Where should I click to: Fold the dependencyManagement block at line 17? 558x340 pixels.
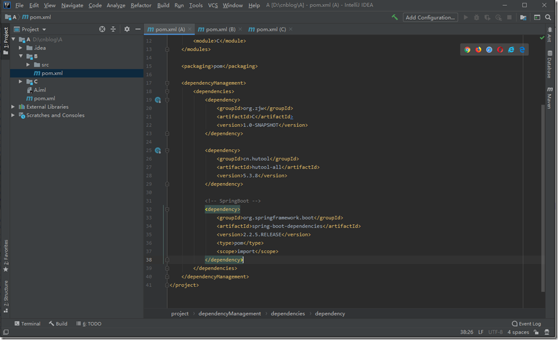[x=167, y=83]
